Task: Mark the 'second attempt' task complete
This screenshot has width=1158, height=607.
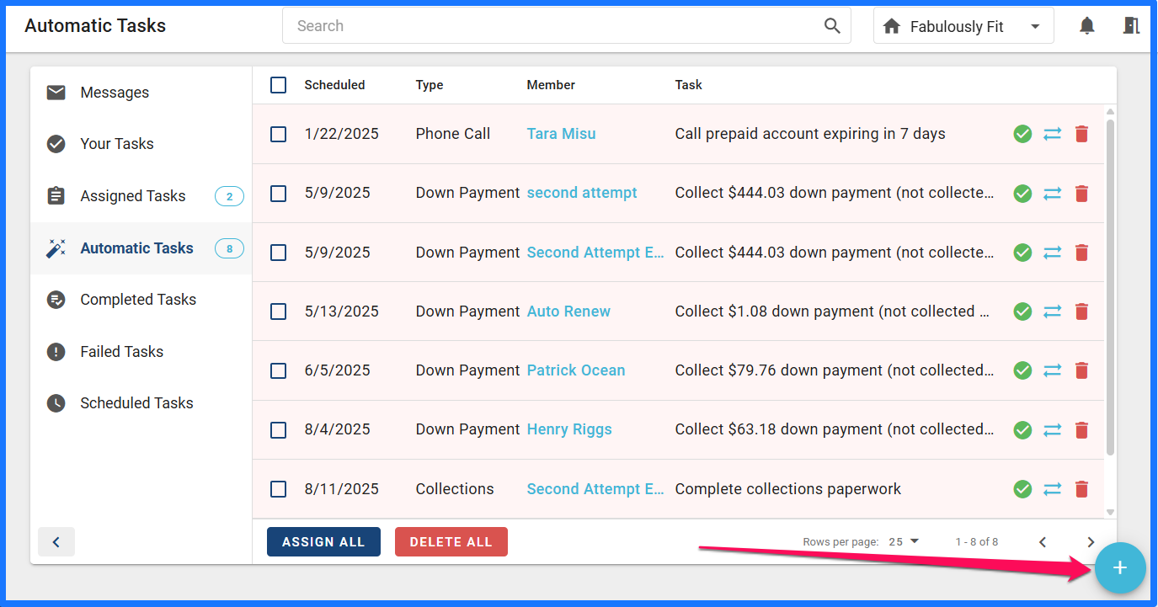Action: pos(1022,194)
